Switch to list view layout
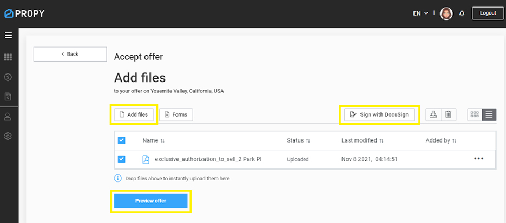Screen dimensions: 506x223 click(x=489, y=114)
